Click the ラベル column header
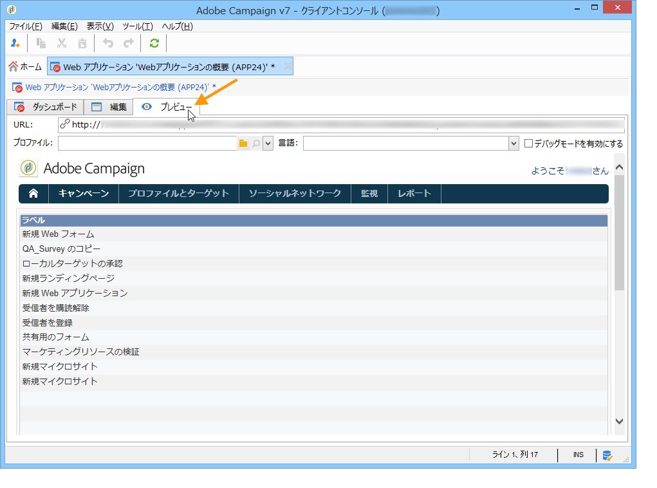The width and height of the screenshot is (657, 488). click(x=313, y=220)
